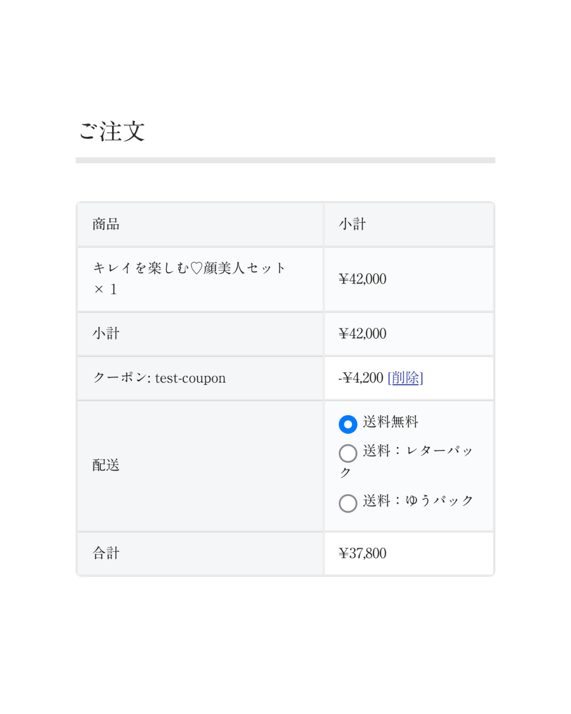
Task: Select the ゆうパック shipping radio button
Action: click(x=348, y=503)
